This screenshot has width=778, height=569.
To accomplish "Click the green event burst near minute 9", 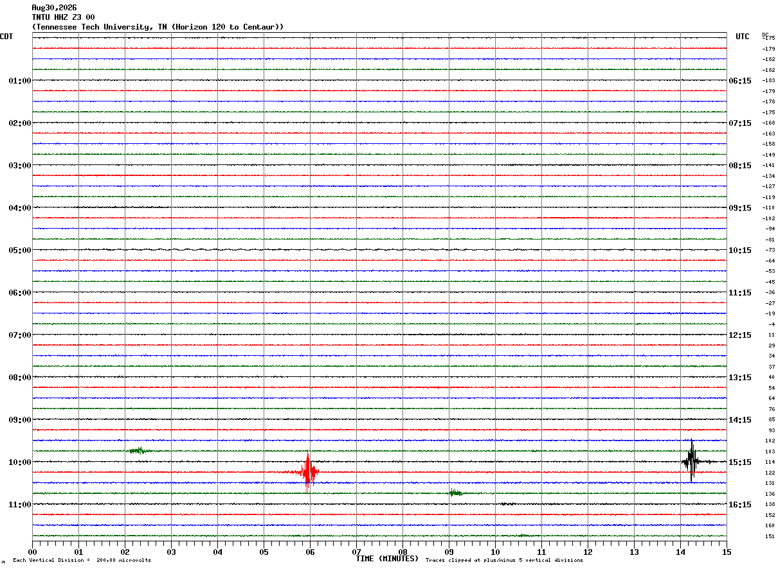I will (x=456, y=493).
